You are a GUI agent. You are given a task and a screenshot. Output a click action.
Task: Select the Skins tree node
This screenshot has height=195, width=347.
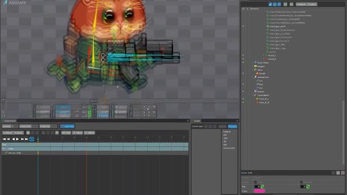click(x=260, y=70)
